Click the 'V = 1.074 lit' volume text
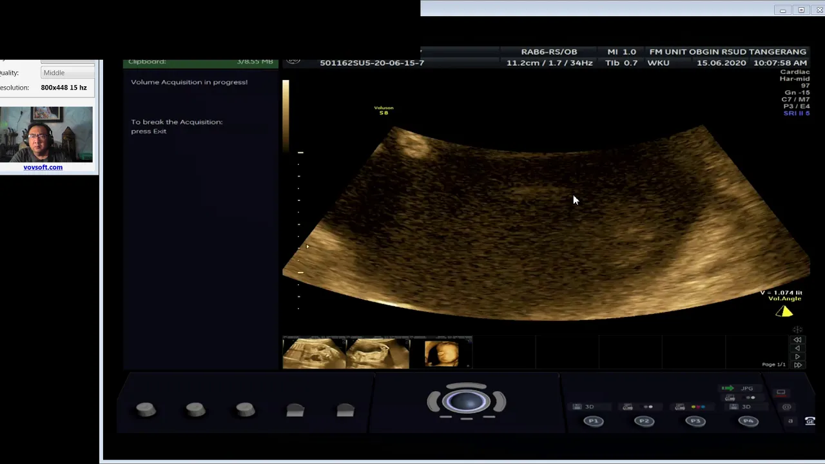This screenshot has width=825, height=464. tap(781, 293)
